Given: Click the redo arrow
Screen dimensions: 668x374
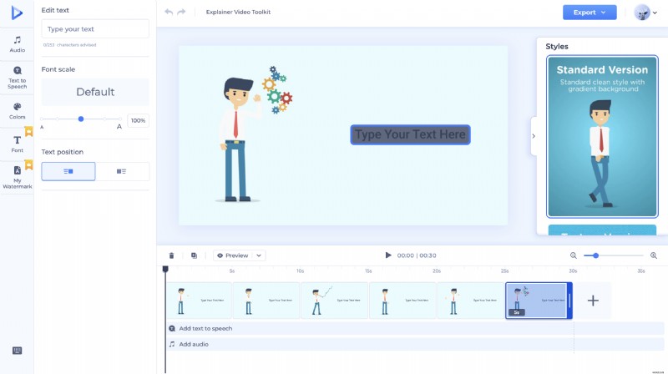Looking at the screenshot, I should (x=182, y=13).
